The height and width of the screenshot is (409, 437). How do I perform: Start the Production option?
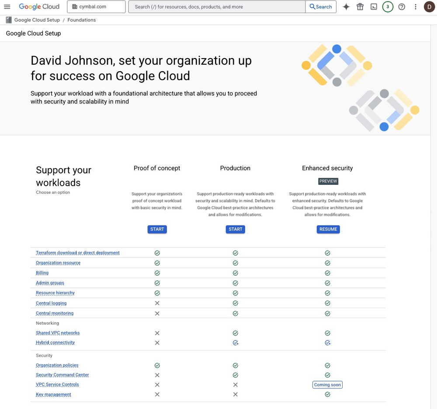click(x=235, y=229)
